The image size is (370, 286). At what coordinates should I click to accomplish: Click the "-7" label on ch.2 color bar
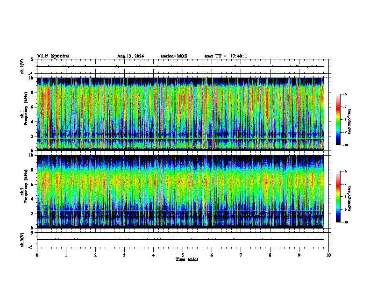345,184
